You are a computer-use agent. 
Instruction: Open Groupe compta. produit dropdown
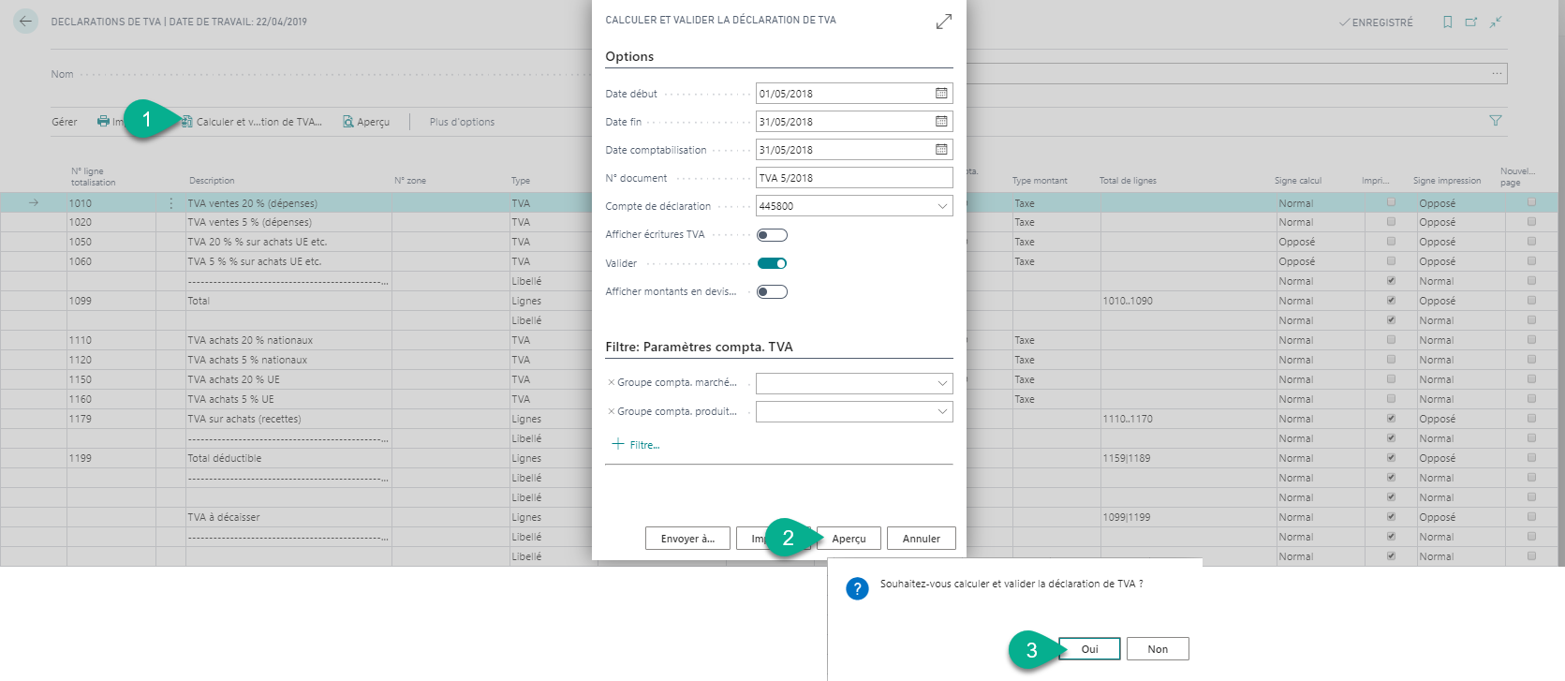tap(941, 411)
